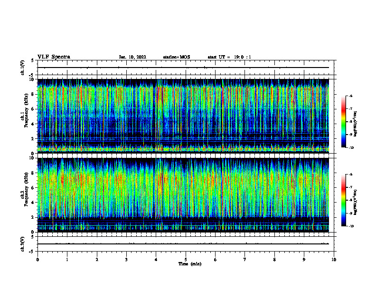Select the lower colorbar log(PSD) label
This screenshot has width=376, height=291.
coord(355,202)
